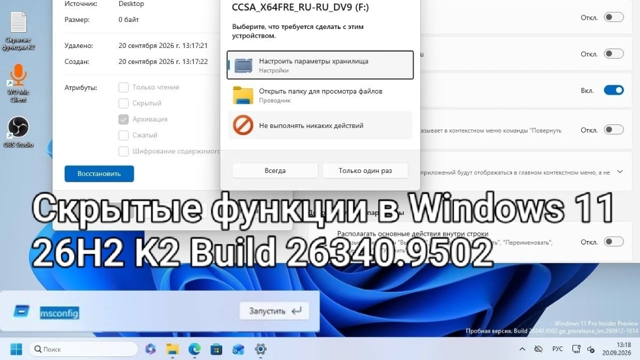Click Восстановить button
The height and width of the screenshot is (360, 640).
click(99, 173)
